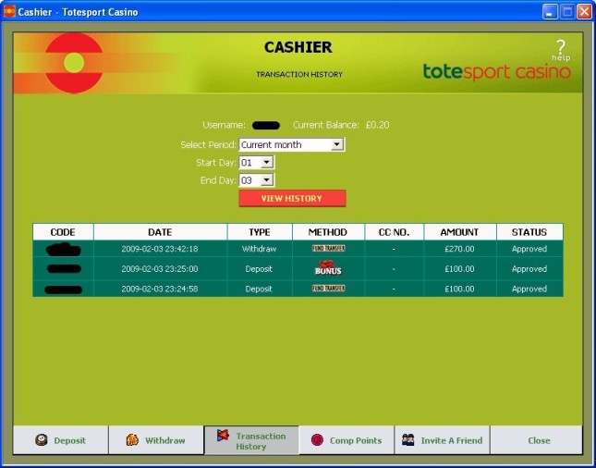596x468 pixels.
Task: Click Approved status in the £270.00 row
Action: click(529, 249)
